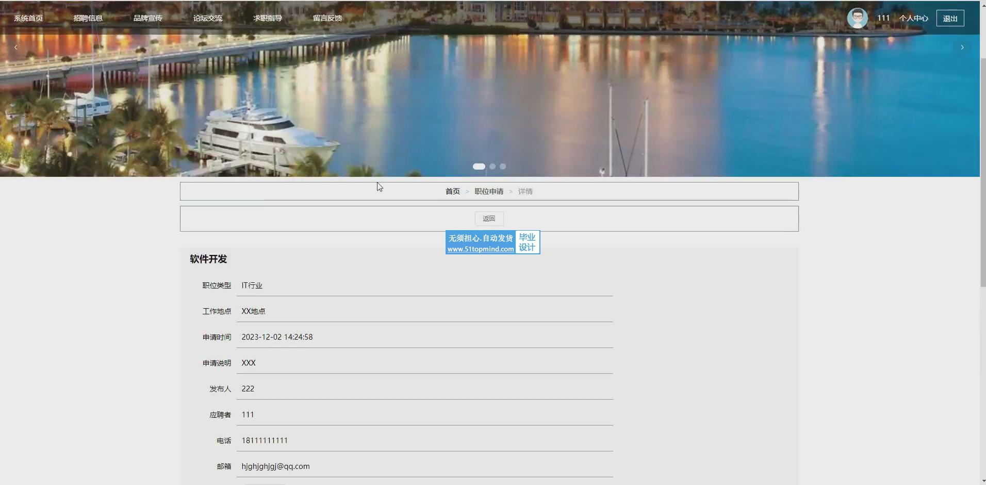Click the phone number 18111111111

point(265,440)
